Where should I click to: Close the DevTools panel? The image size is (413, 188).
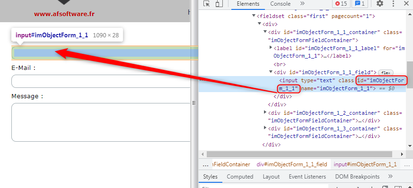406,4
